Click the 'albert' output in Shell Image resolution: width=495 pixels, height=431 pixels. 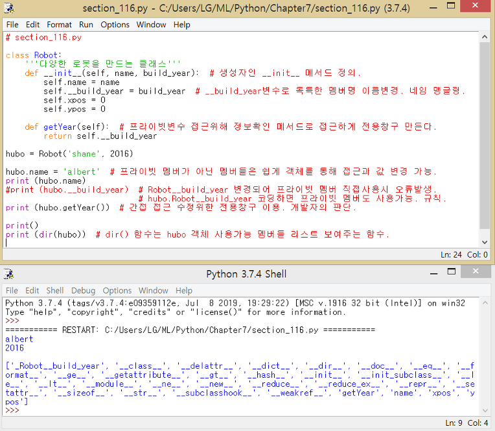(19, 339)
